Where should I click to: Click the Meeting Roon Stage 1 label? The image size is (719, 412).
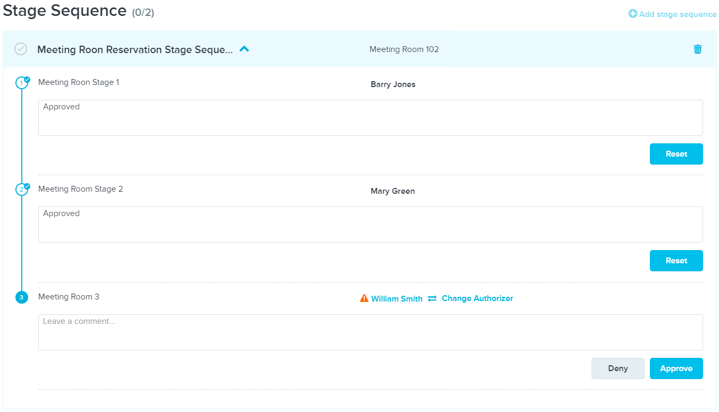pyautogui.click(x=79, y=82)
